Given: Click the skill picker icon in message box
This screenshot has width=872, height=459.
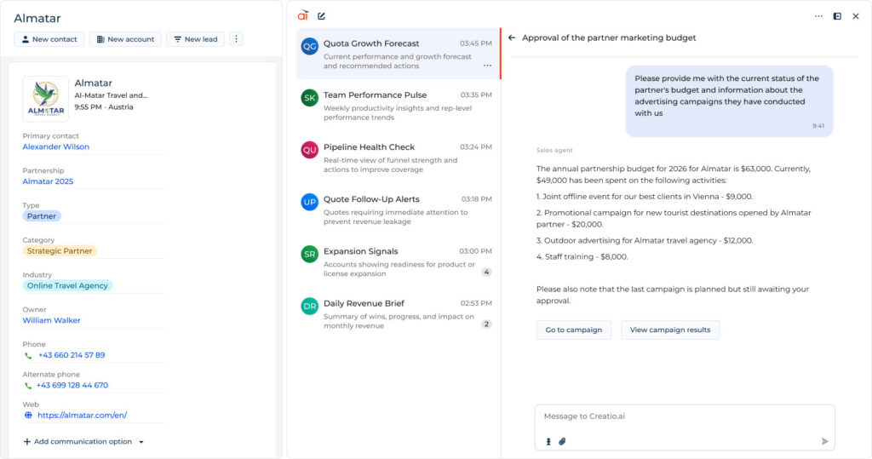Looking at the screenshot, I should tap(548, 441).
